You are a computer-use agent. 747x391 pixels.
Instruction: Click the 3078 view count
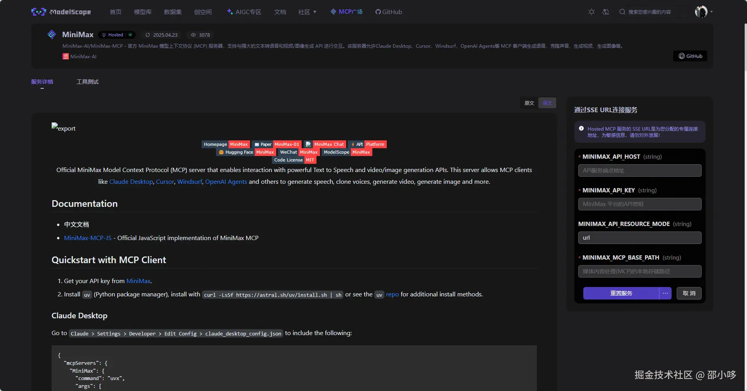tap(200, 35)
